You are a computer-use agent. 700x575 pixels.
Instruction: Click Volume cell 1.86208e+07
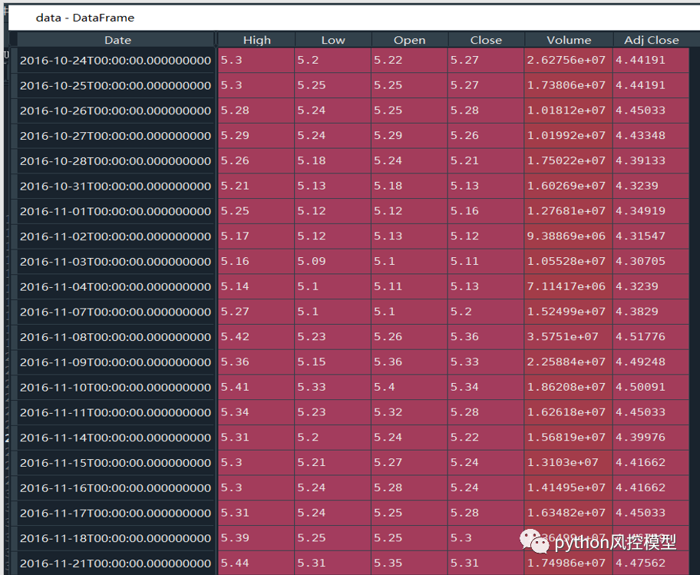click(568, 387)
